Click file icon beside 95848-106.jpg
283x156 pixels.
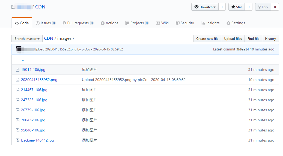17,130
